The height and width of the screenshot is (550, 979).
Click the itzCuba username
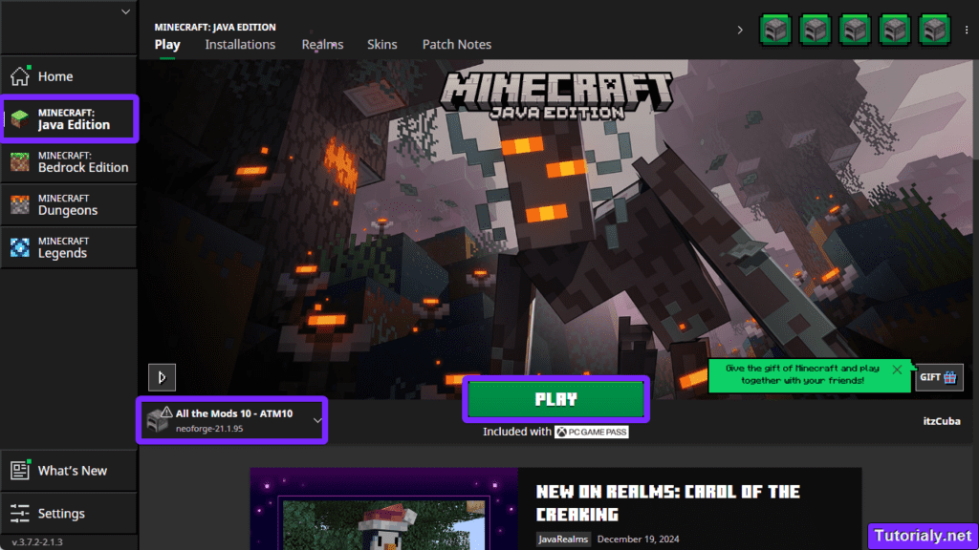pyautogui.click(x=942, y=421)
